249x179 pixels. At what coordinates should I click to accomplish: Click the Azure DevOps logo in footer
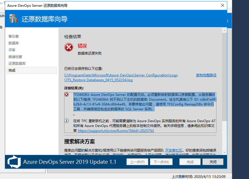coord(14,162)
